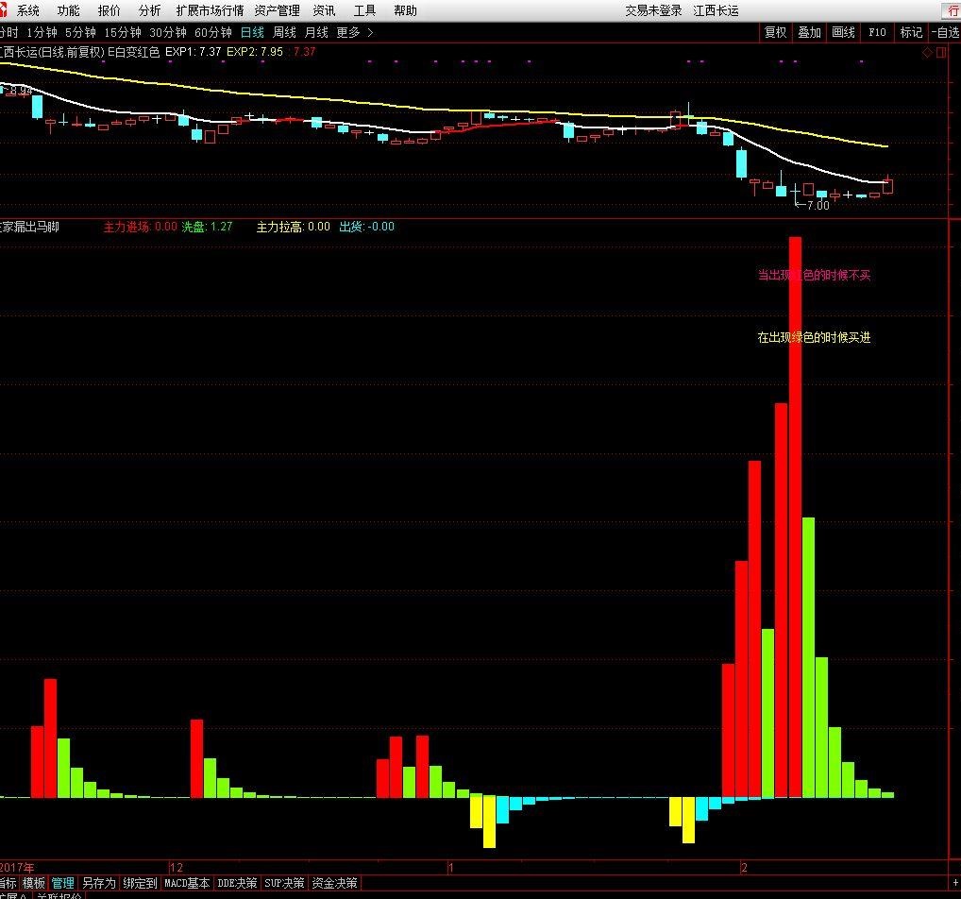
Task: Click the 洗盘: 1.27 label
Action: pyautogui.click(x=207, y=227)
